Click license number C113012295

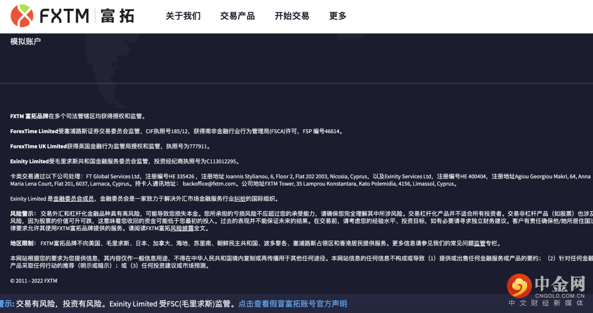pyautogui.click(x=221, y=162)
